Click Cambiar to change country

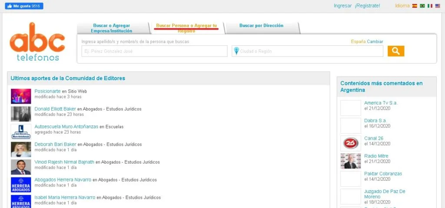coord(375,41)
